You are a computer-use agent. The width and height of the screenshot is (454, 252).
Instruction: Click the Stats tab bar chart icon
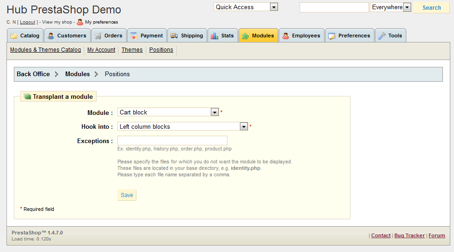[215, 36]
